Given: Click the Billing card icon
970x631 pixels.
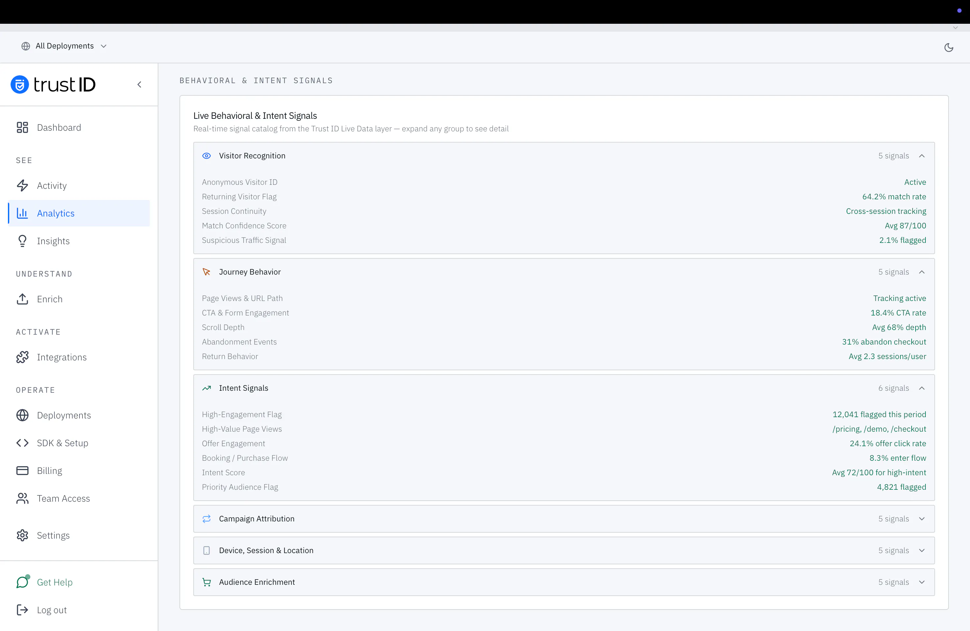Looking at the screenshot, I should click(22, 471).
